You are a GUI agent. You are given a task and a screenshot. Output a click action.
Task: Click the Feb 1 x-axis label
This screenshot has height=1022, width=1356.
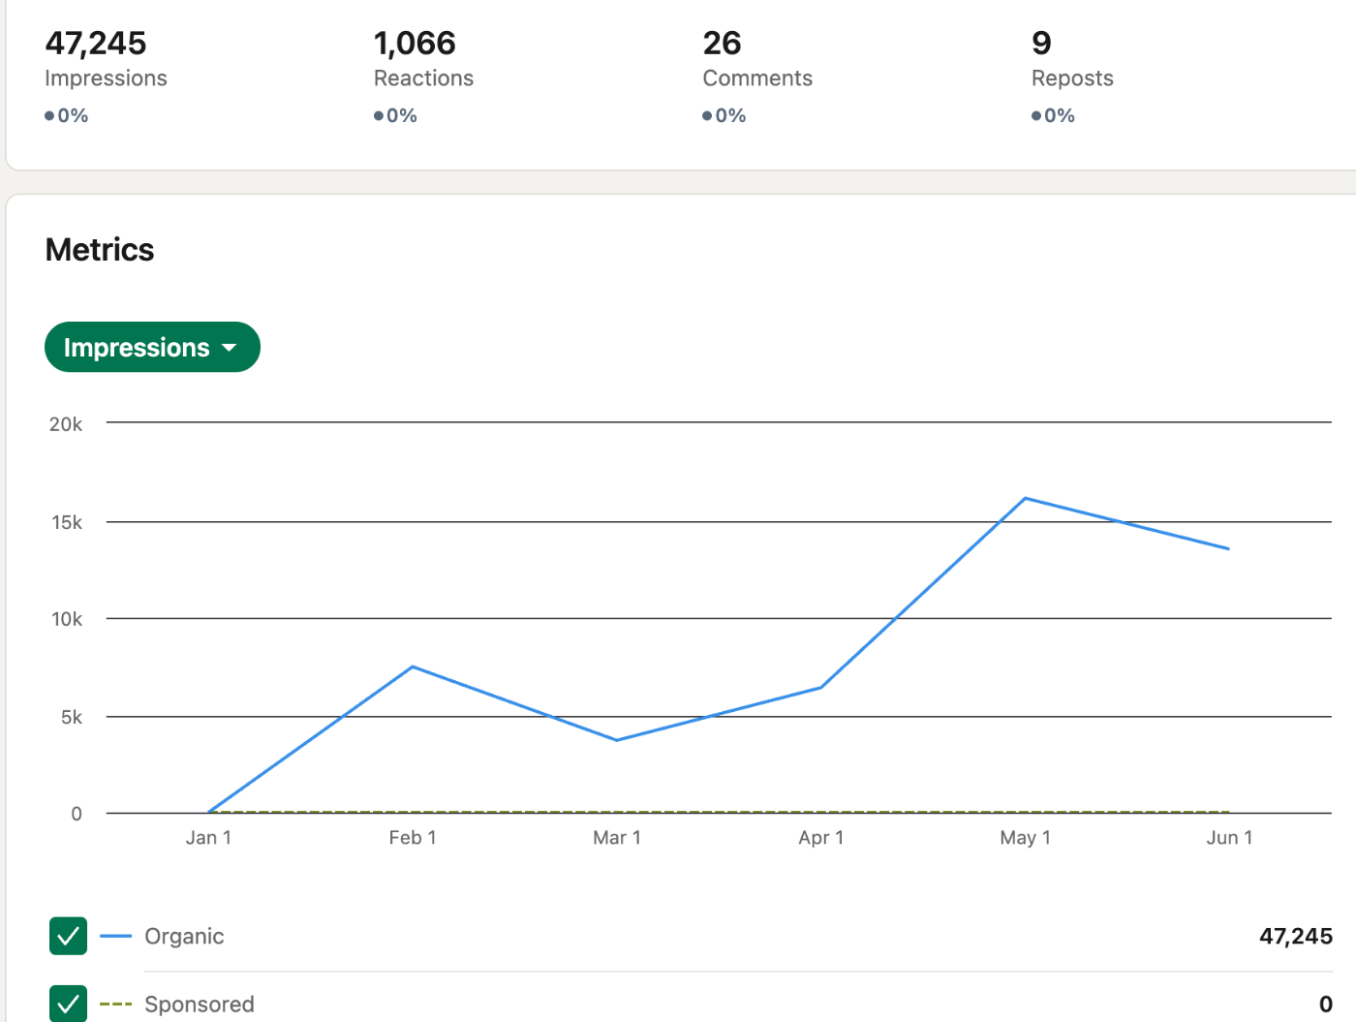click(x=413, y=838)
